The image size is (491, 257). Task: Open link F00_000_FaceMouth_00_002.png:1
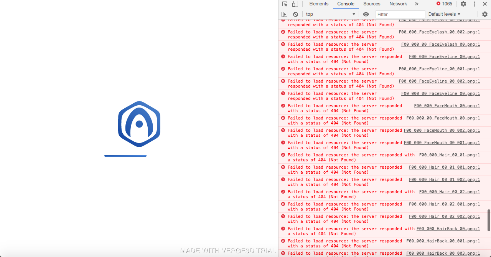(x=442, y=130)
